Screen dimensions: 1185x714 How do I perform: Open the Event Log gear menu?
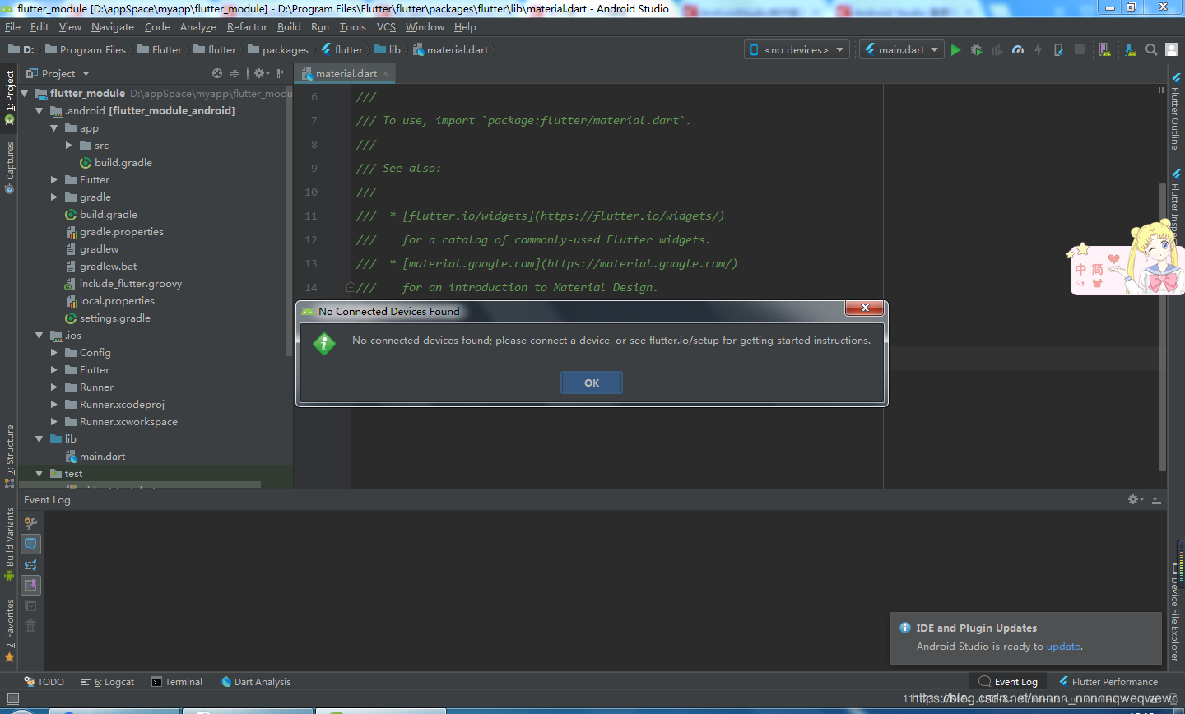1135,499
